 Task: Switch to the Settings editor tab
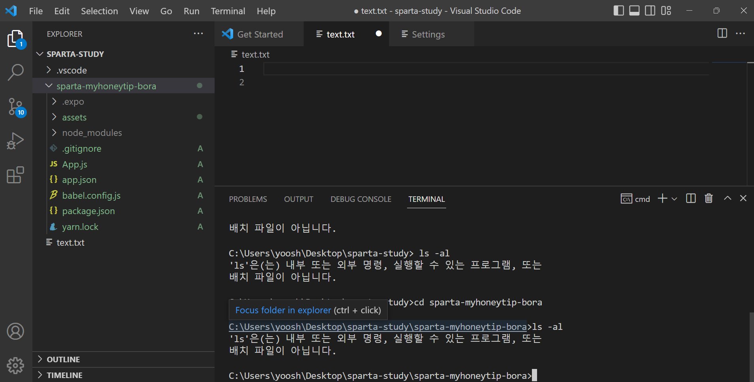pyautogui.click(x=432, y=34)
